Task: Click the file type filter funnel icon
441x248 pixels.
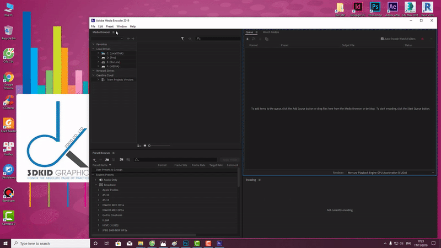Action: pos(182,39)
